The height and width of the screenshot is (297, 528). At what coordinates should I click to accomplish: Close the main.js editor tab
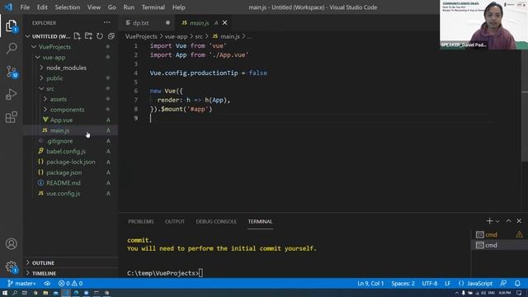point(224,23)
